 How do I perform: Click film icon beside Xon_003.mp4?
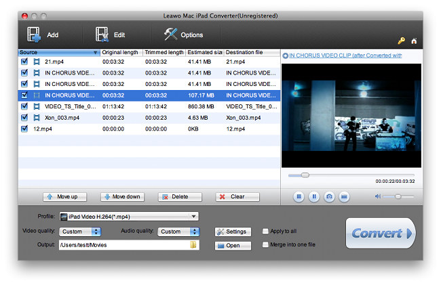(37, 118)
